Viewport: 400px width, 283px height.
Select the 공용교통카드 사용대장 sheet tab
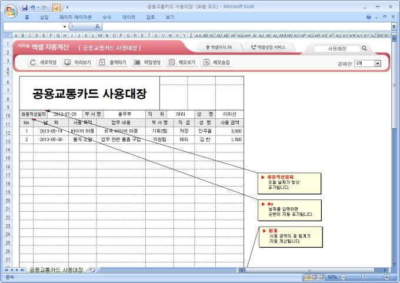56,269
